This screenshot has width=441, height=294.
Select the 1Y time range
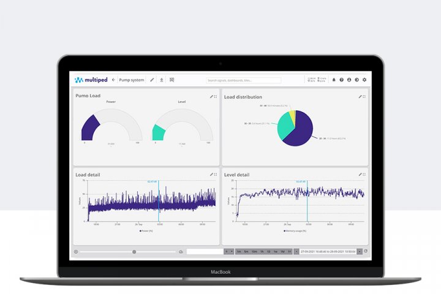pyautogui.click(x=289, y=252)
